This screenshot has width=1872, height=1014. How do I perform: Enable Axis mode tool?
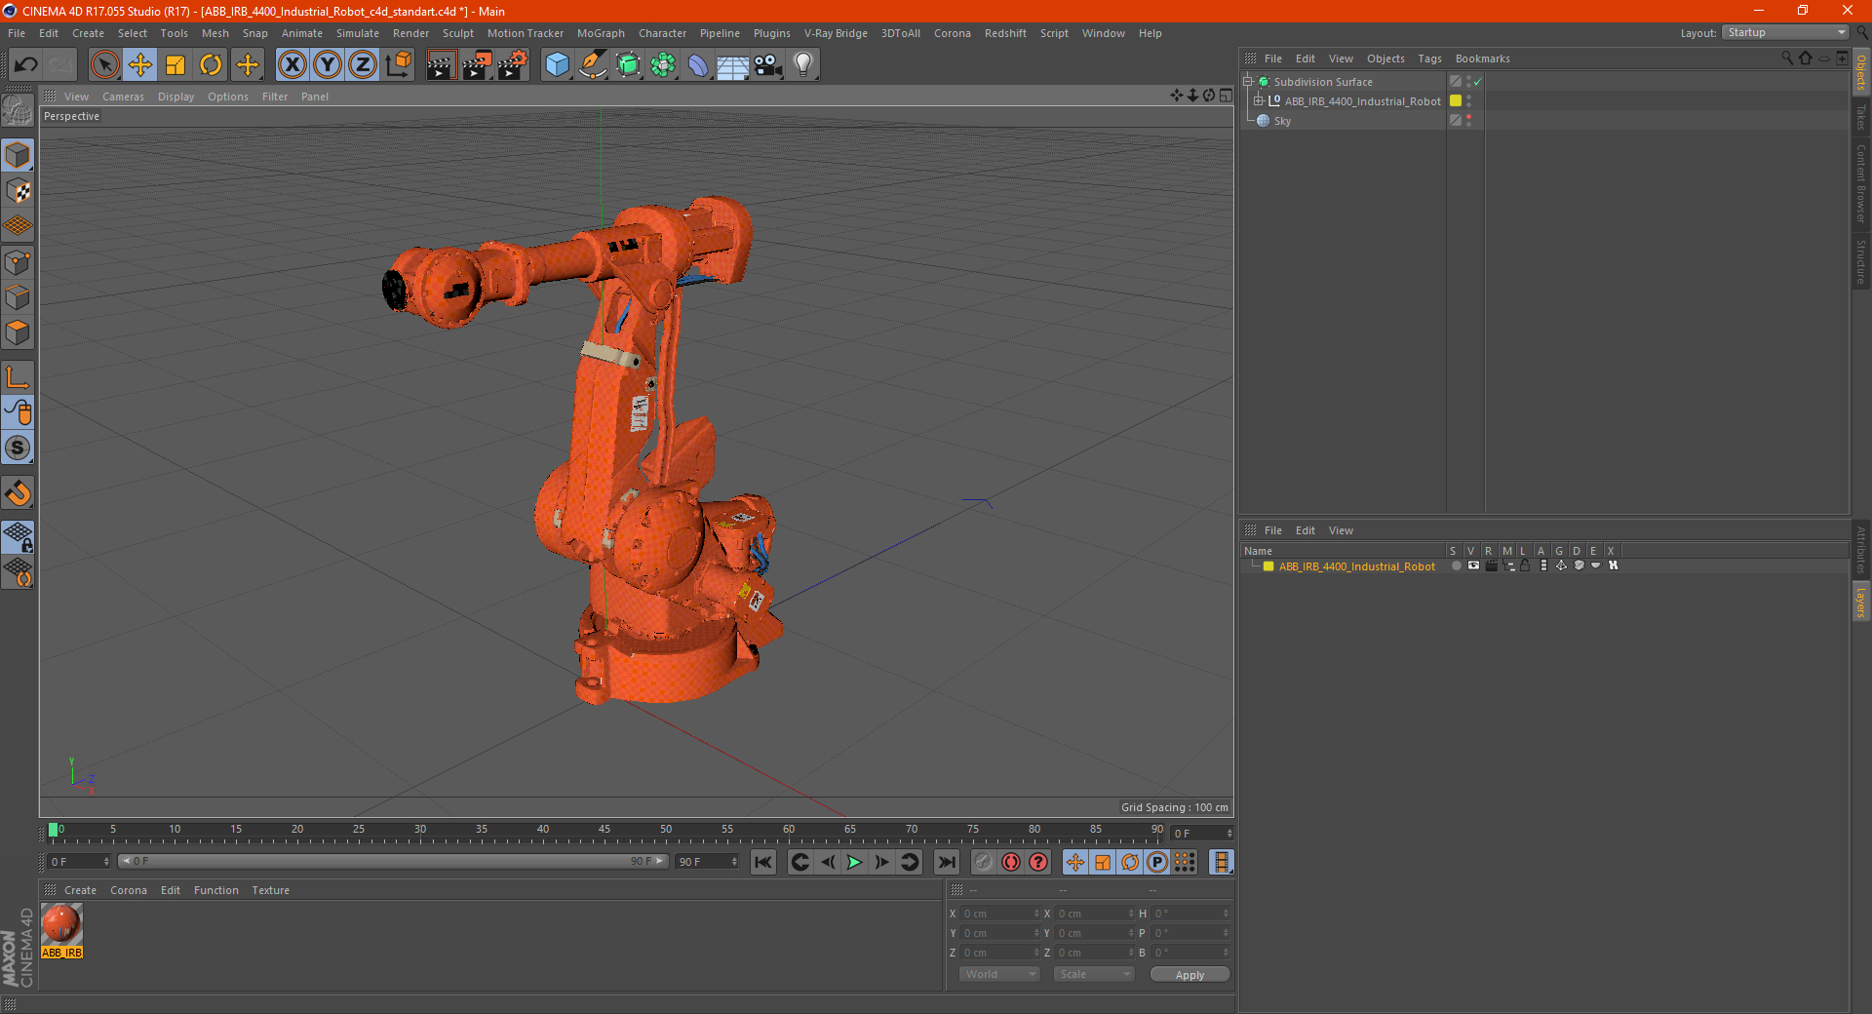18,377
